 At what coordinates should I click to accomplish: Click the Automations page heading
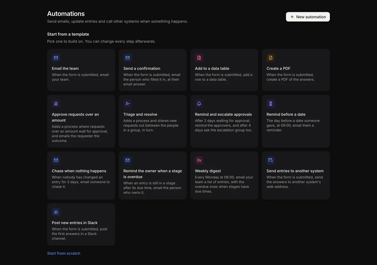[x=66, y=14]
